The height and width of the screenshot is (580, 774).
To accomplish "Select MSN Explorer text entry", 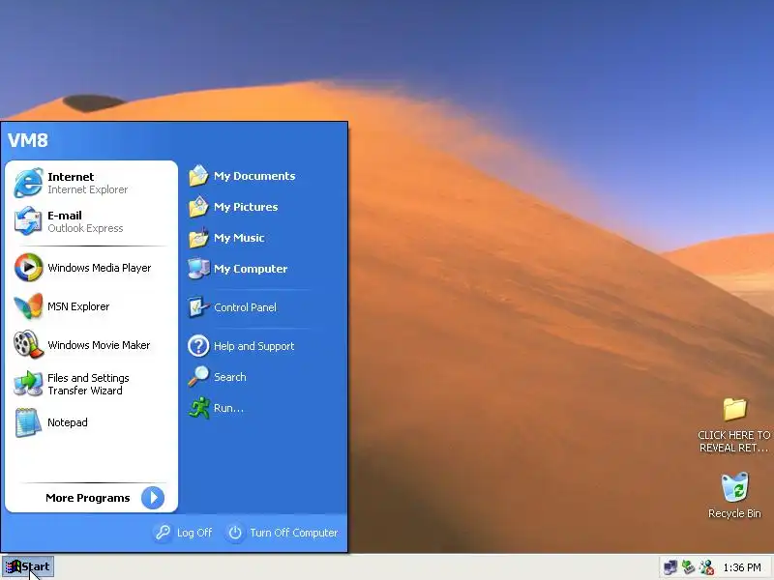I will tap(78, 306).
